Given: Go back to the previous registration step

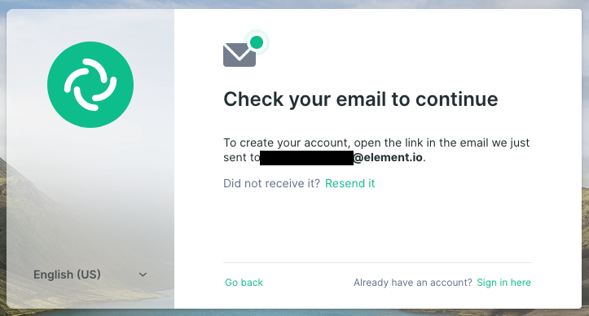Looking at the screenshot, I should [244, 283].
